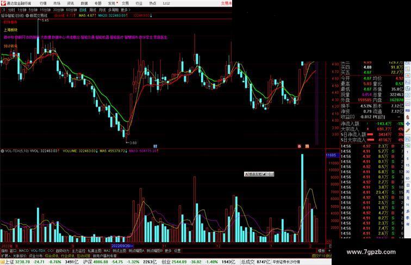Click the 5日净流入额 red bar

[370, 134]
